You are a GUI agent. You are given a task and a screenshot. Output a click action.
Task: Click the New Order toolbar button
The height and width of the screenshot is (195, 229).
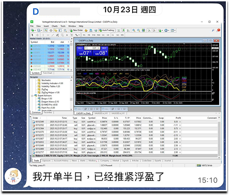pos(76,30)
